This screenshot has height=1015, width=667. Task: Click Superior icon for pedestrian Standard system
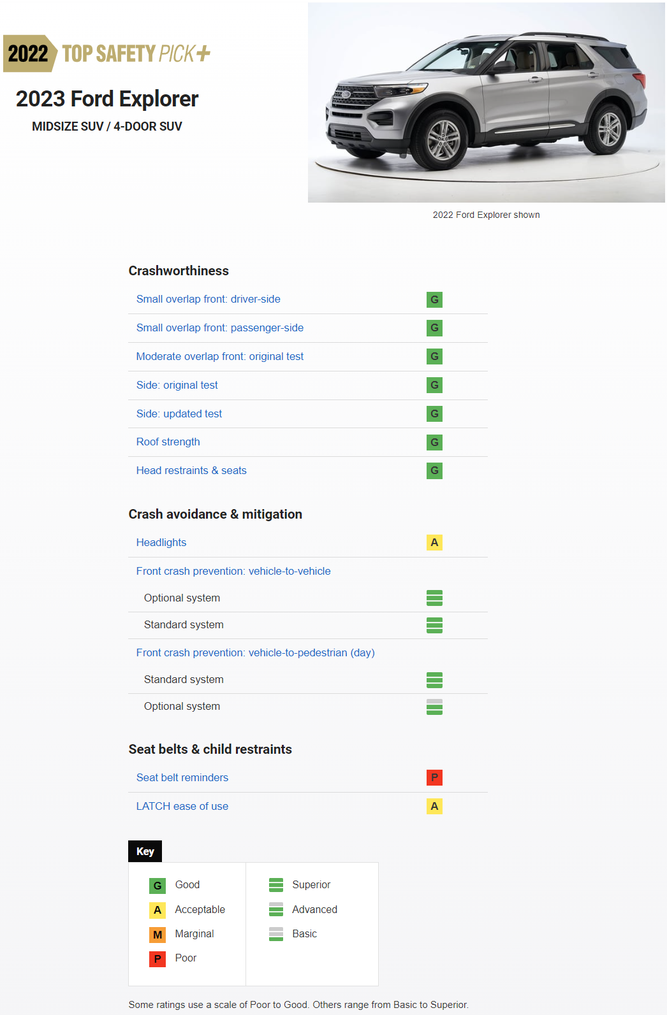point(434,680)
